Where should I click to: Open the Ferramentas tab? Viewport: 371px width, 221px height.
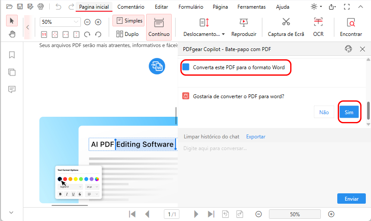252,7
